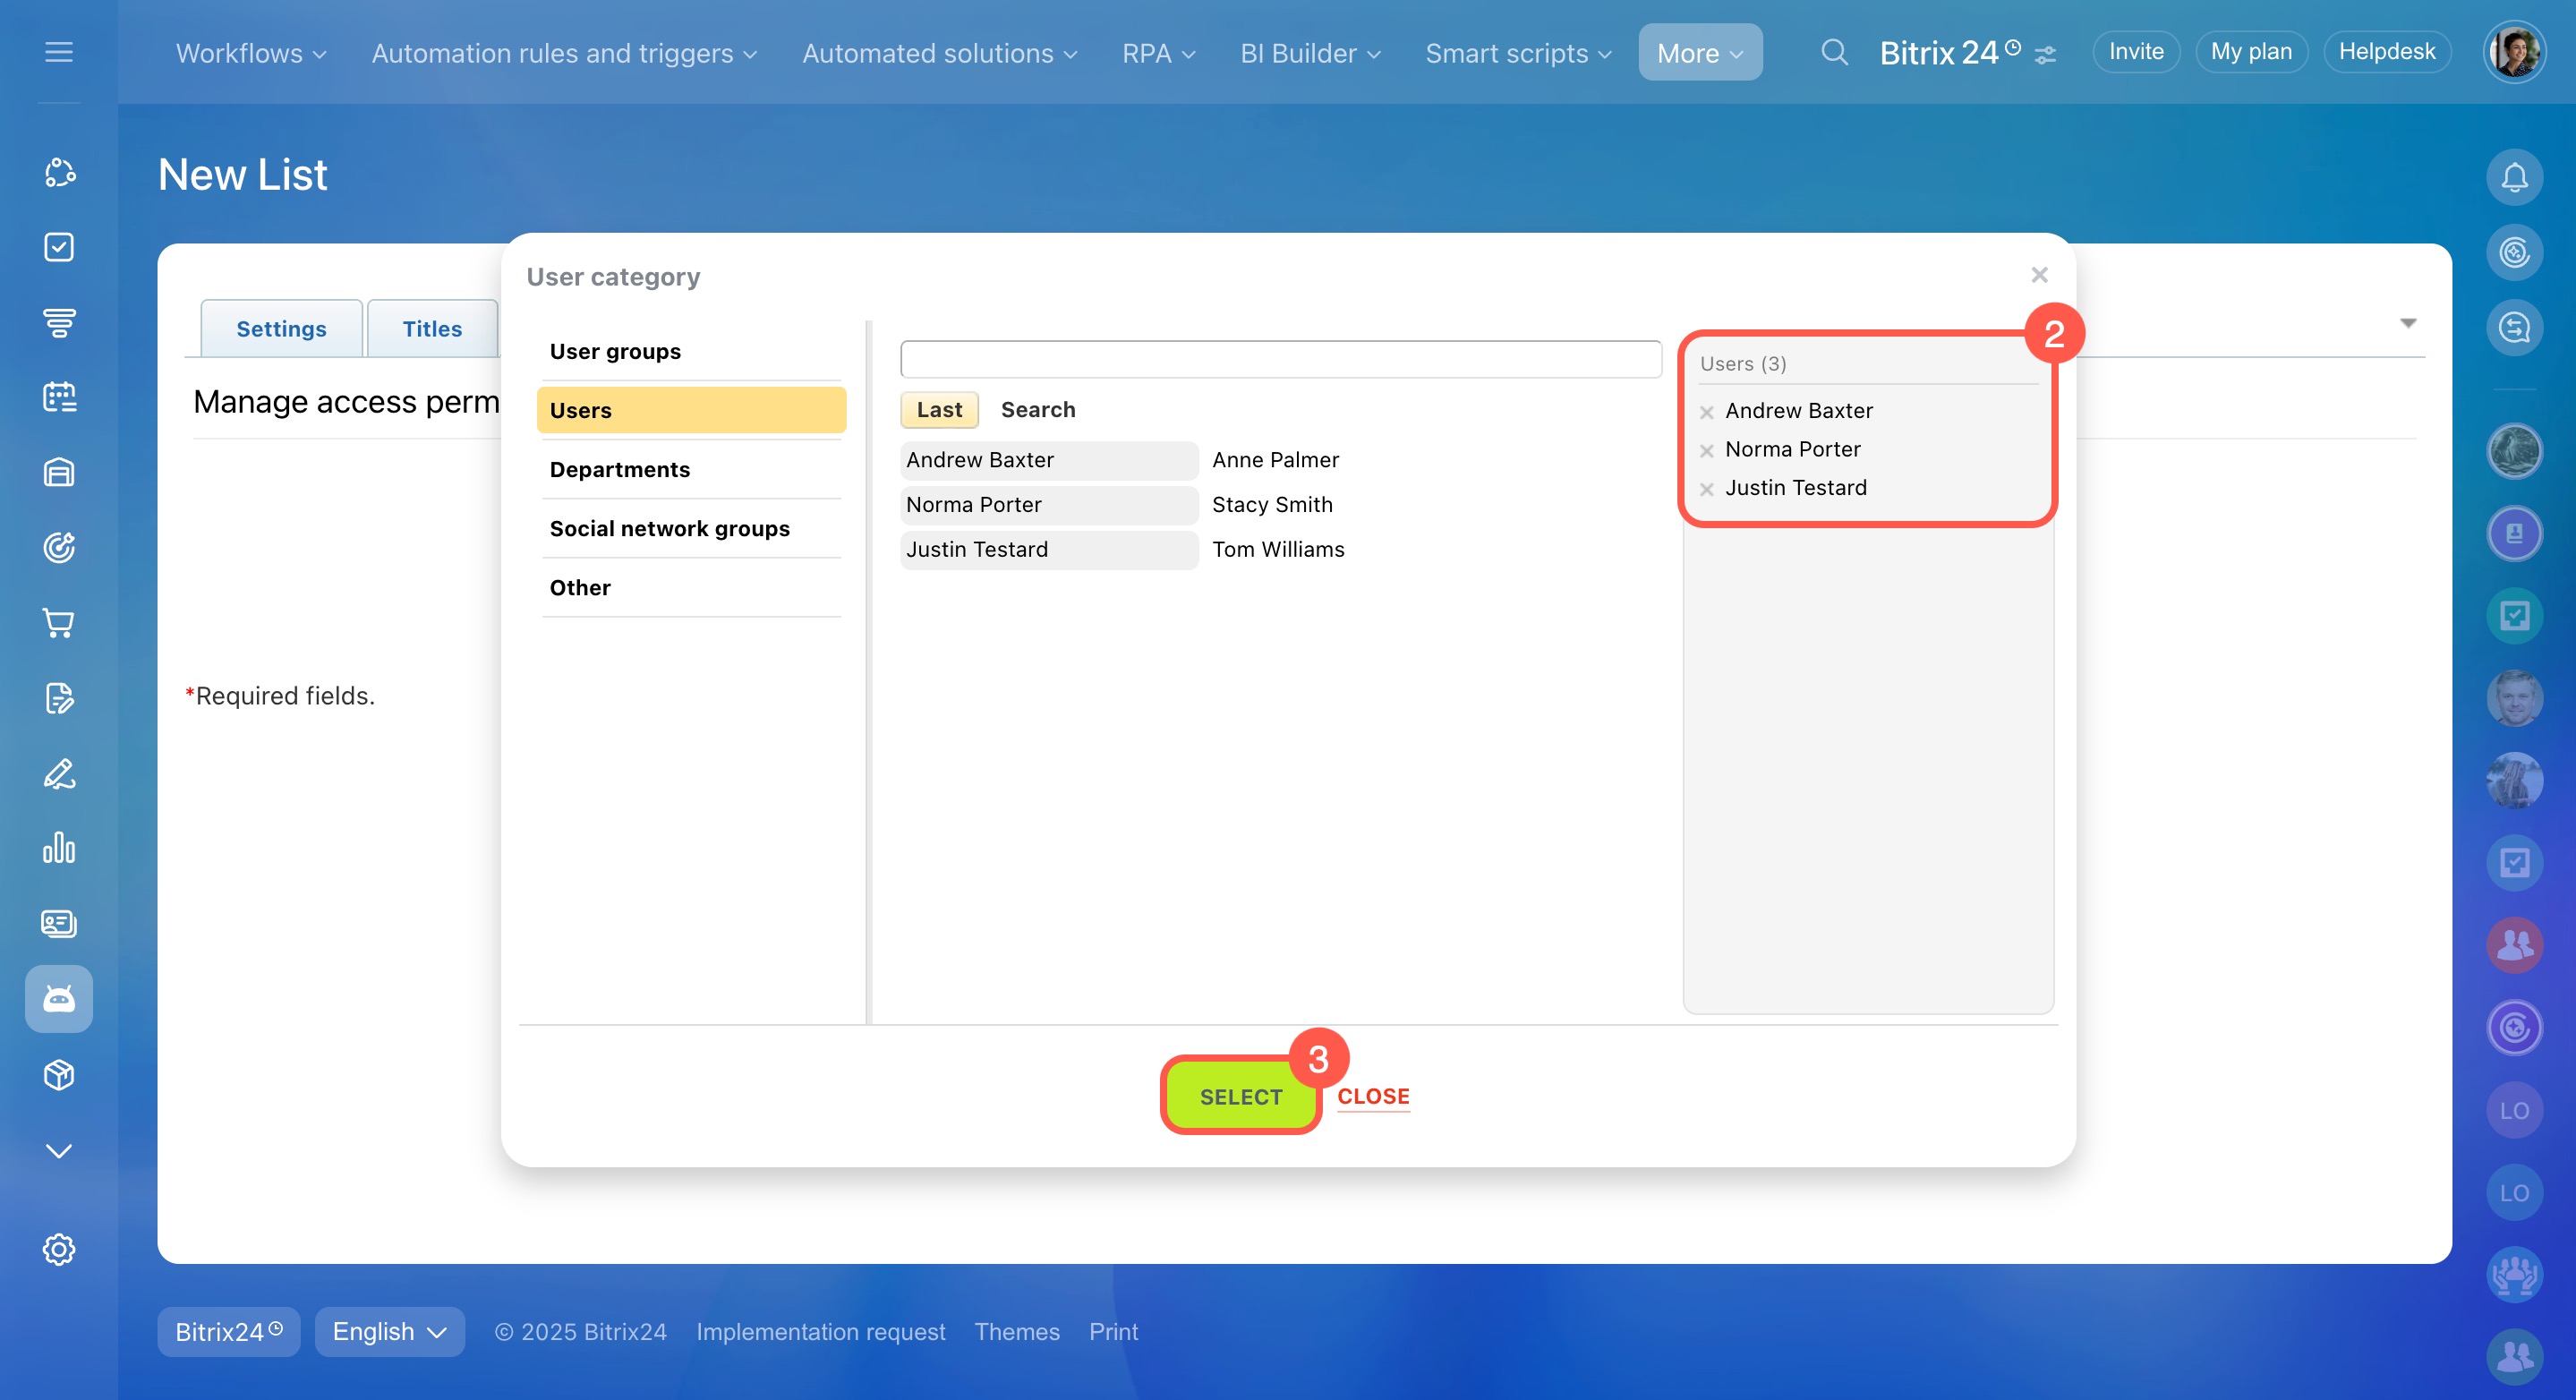Open the goals target icon in sidebar
Viewport: 2576px width, 1400px height.
(x=59, y=547)
